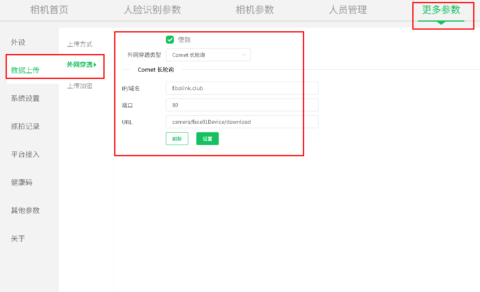Open 抓拍记录 sidebar item
Image resolution: width=480 pixels, height=292 pixels.
pyautogui.click(x=25, y=127)
